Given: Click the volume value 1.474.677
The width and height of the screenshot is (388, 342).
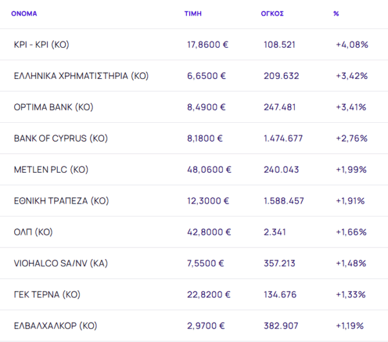Looking at the screenshot, I should pyautogui.click(x=283, y=138).
